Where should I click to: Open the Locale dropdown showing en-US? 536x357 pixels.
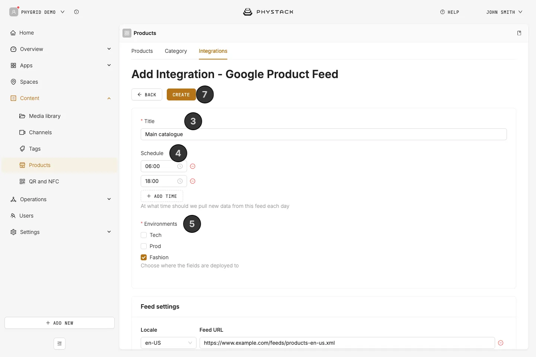(169, 343)
